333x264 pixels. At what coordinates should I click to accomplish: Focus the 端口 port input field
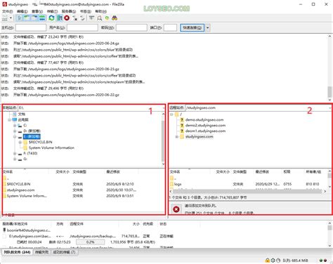170,27
